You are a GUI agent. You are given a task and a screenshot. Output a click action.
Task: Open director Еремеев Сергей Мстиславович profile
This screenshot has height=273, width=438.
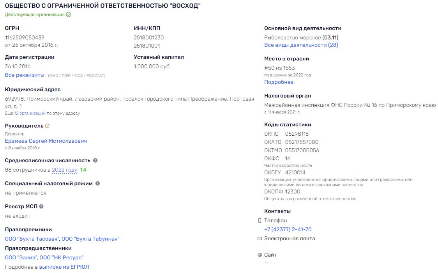[x=46, y=141]
